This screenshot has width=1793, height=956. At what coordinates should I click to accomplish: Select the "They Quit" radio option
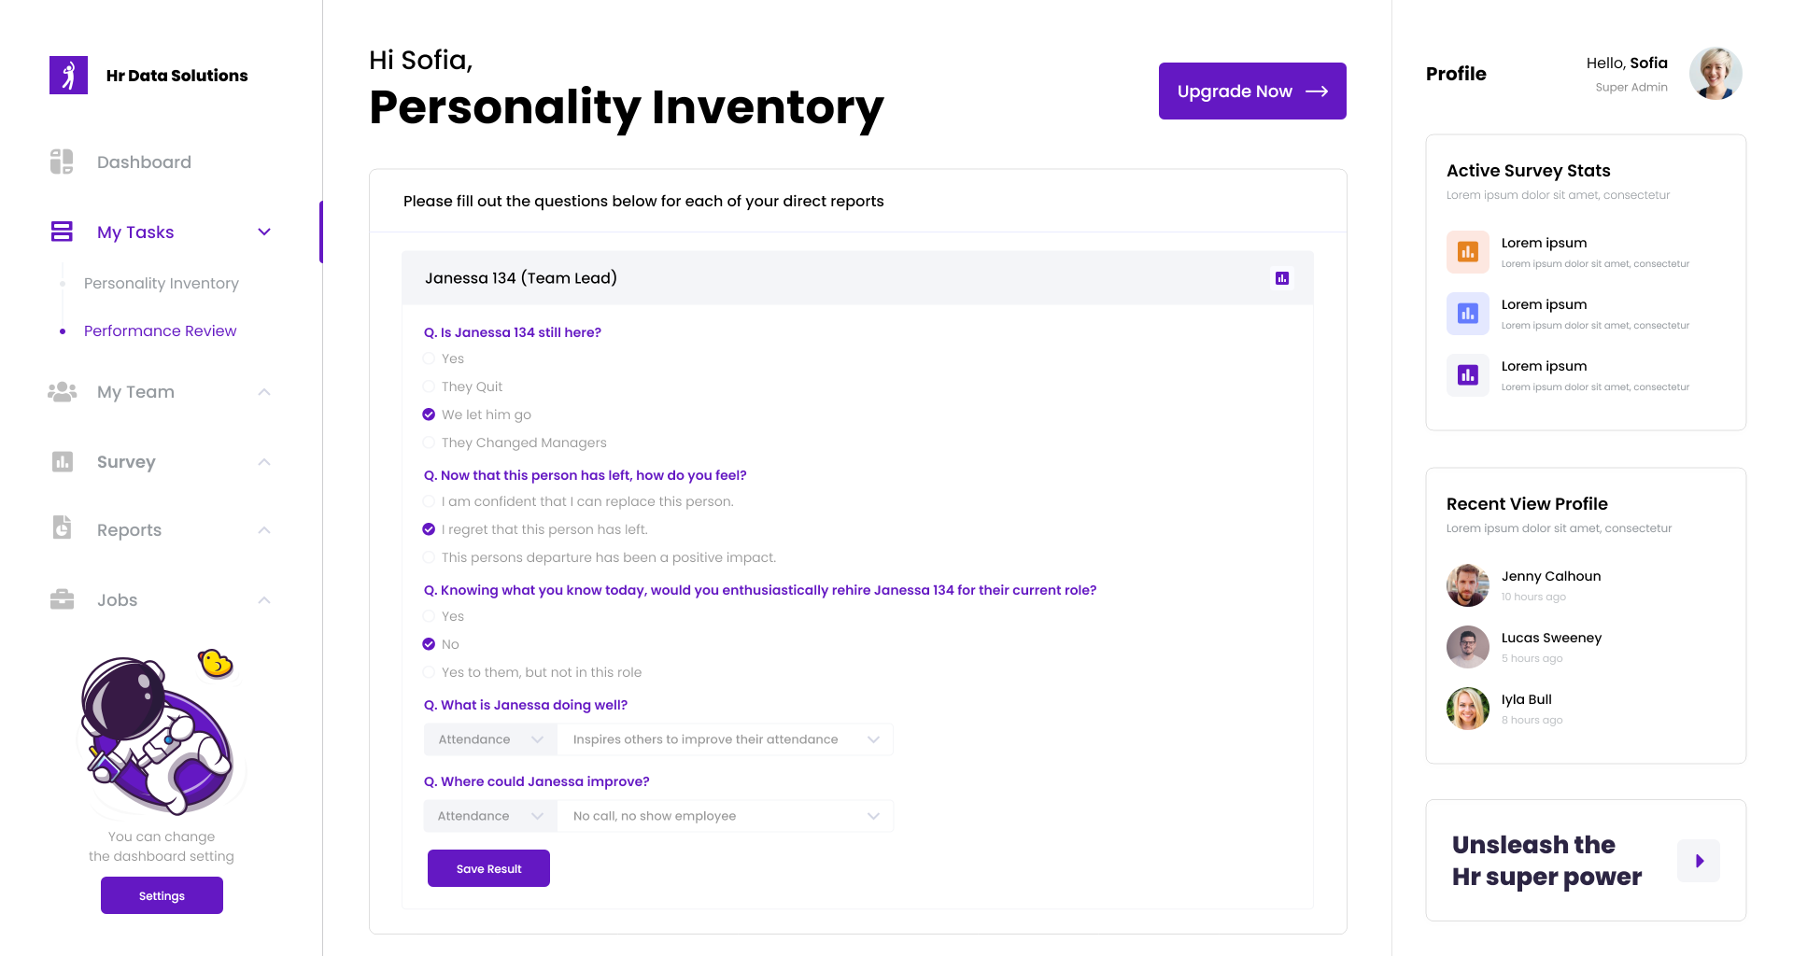pos(429,387)
